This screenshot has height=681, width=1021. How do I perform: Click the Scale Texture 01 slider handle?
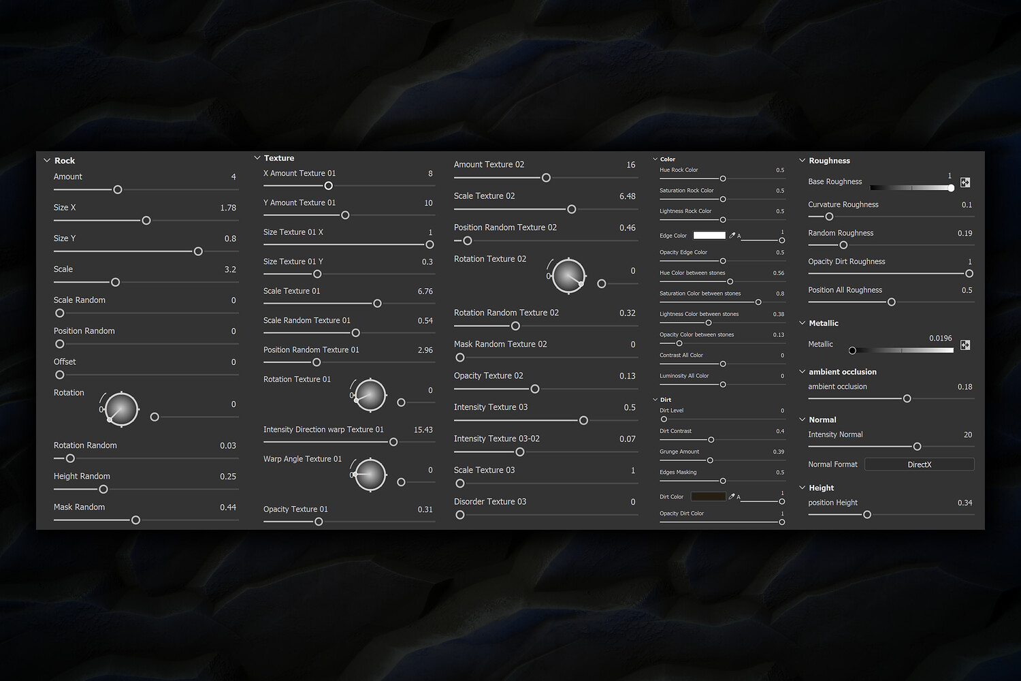(377, 303)
